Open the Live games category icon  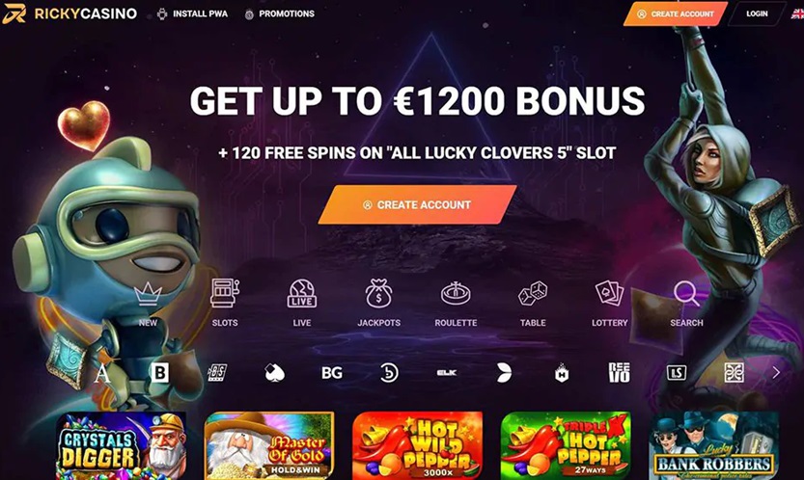pyautogui.click(x=301, y=294)
